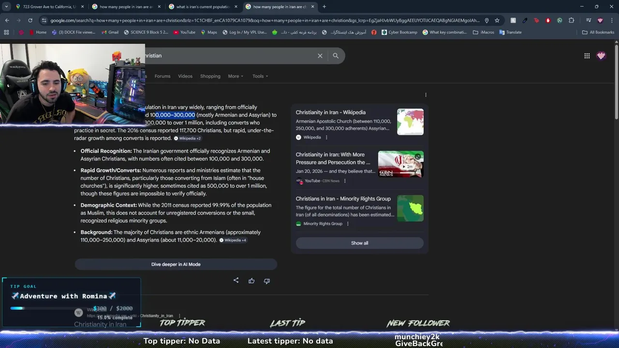
Task: Open the Chrome apps grid in bookmarks bar
Action: coord(6,32)
